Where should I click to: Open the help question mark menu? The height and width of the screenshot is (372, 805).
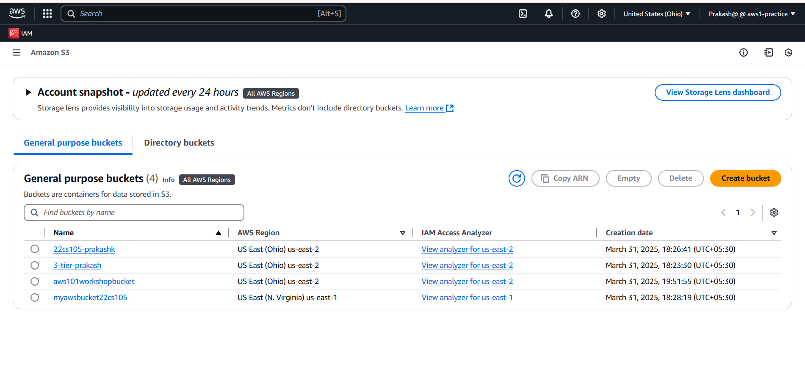click(x=575, y=14)
